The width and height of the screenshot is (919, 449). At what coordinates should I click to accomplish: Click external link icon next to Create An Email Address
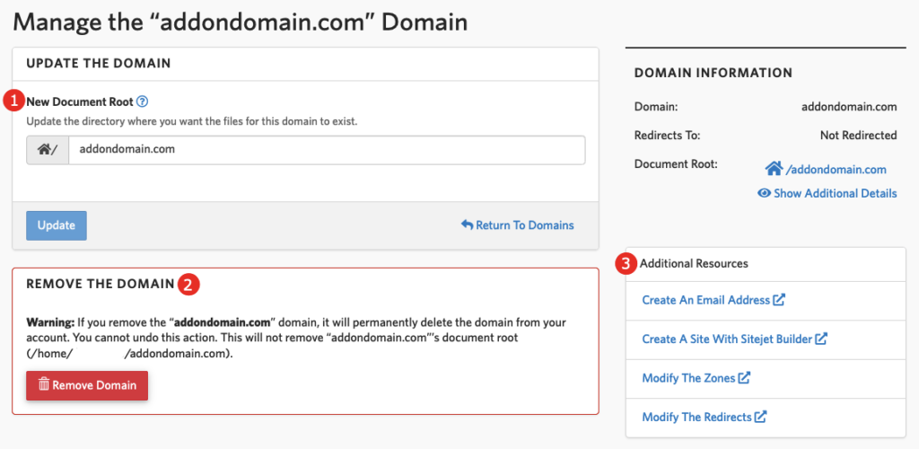tap(779, 300)
